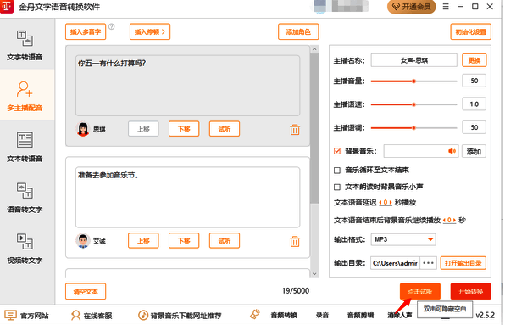
Task: Click disabled 上移 on 思琪 card
Action: pyautogui.click(x=143, y=129)
